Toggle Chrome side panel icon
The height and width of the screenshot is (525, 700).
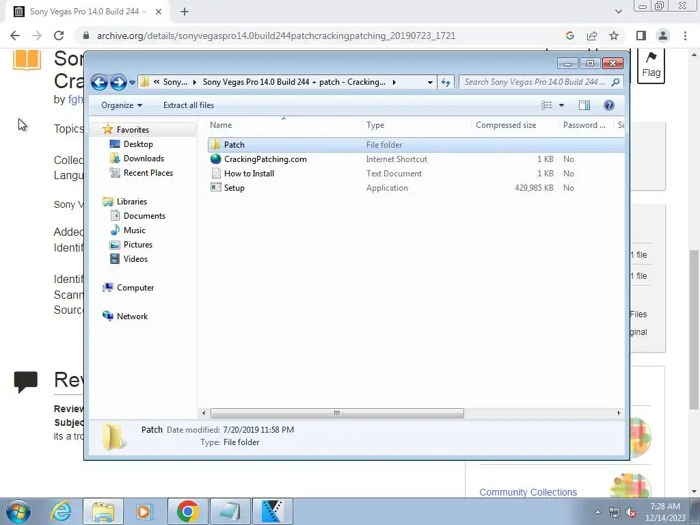point(641,36)
